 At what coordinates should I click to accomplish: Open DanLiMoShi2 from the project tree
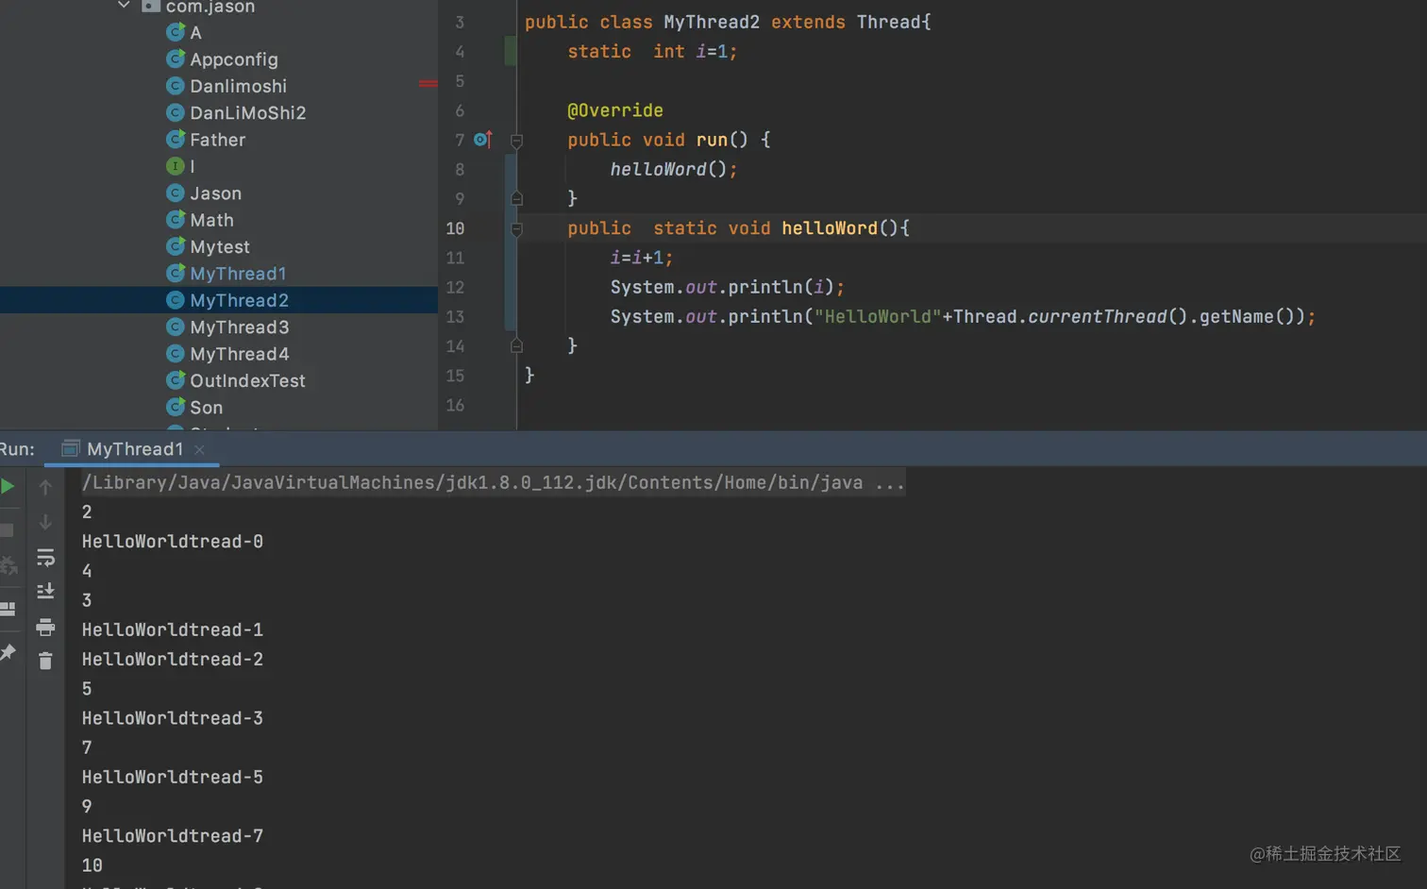(x=247, y=113)
